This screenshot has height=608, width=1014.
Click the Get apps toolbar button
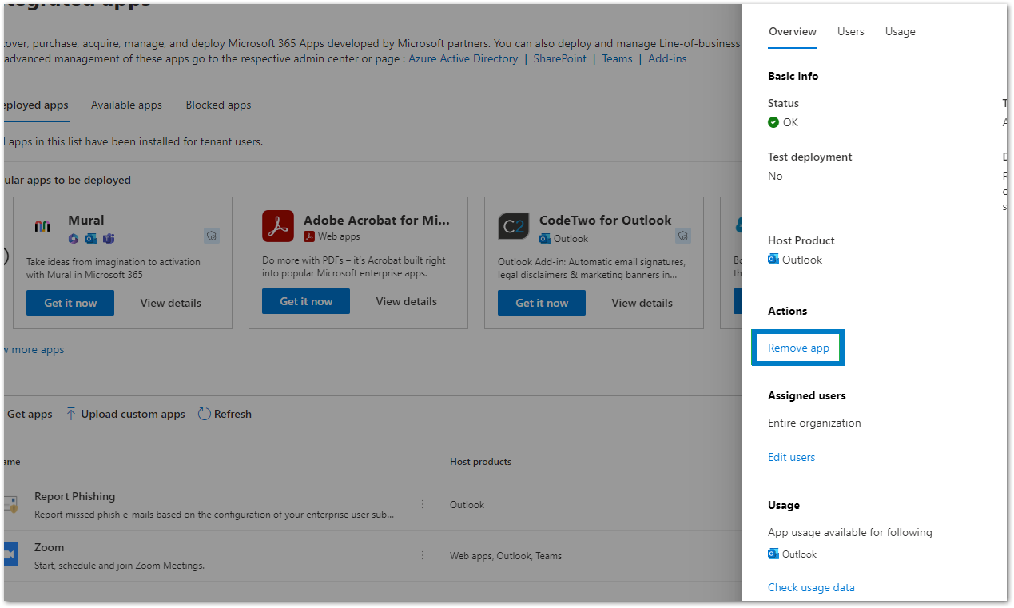pos(29,414)
